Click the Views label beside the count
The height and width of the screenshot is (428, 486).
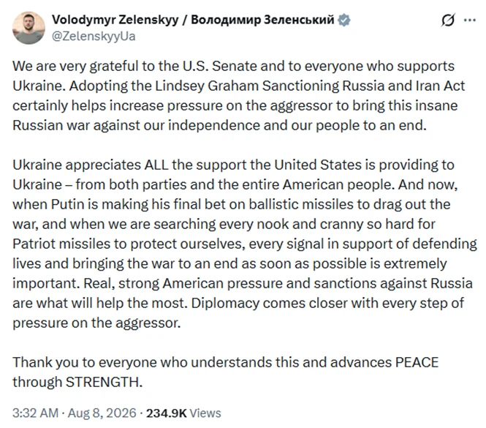coord(205,413)
